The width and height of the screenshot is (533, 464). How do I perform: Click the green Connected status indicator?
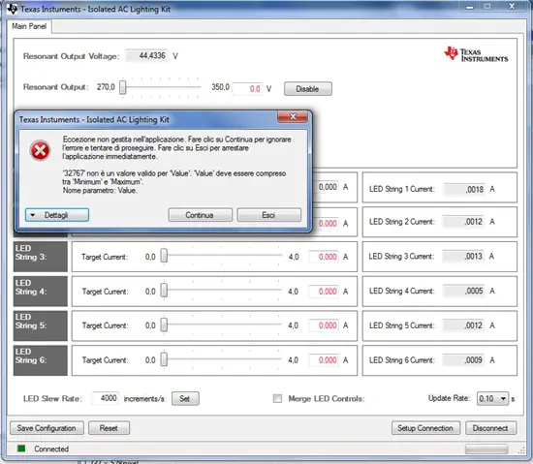(21, 449)
